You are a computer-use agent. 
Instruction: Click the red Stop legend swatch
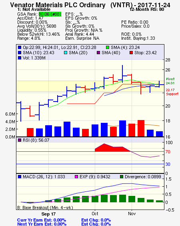[131, 53]
